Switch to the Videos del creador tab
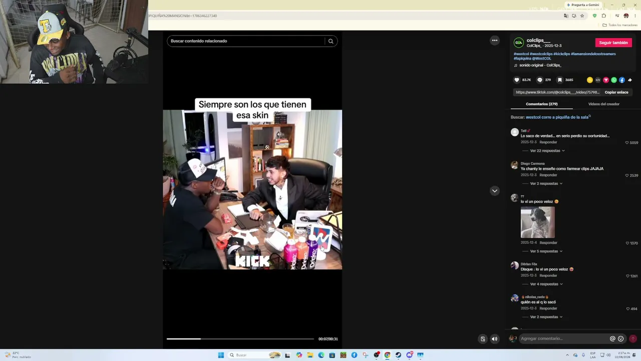Viewport: 641px width, 361px height. (x=604, y=104)
